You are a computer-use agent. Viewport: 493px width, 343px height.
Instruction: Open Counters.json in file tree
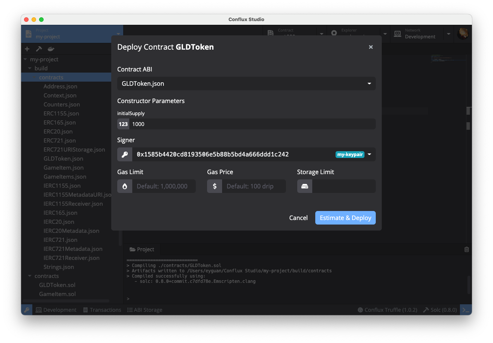(x=62, y=105)
